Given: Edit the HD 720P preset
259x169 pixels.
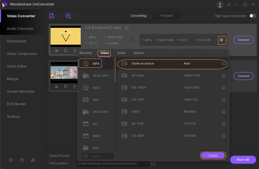Looking at the screenshot, I should tap(224, 100).
